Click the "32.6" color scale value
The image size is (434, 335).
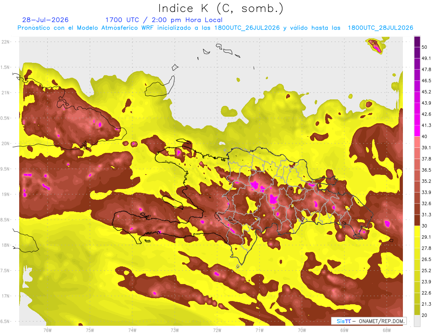pos(426,203)
